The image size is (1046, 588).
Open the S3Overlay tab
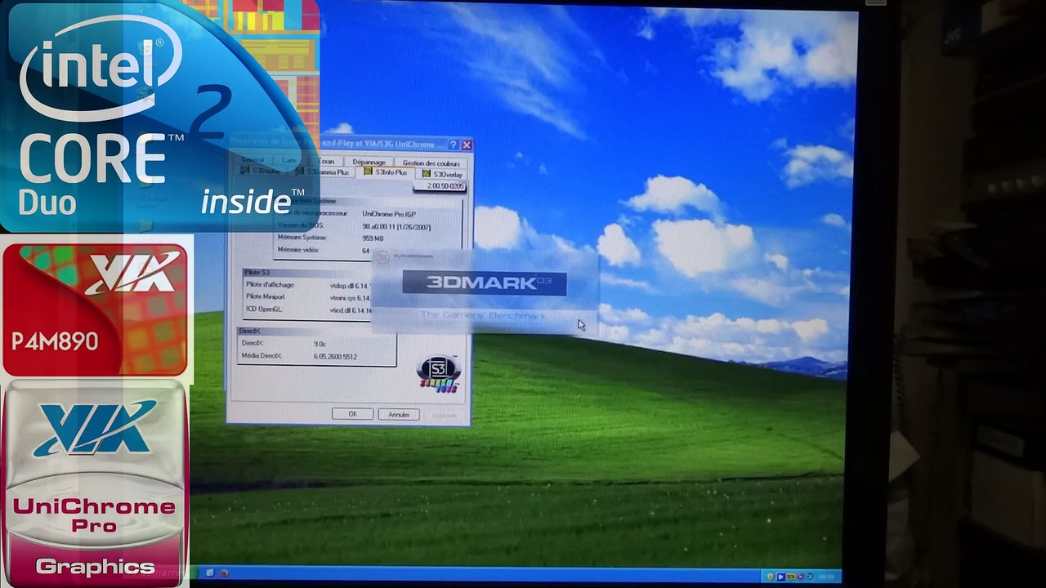click(x=443, y=174)
